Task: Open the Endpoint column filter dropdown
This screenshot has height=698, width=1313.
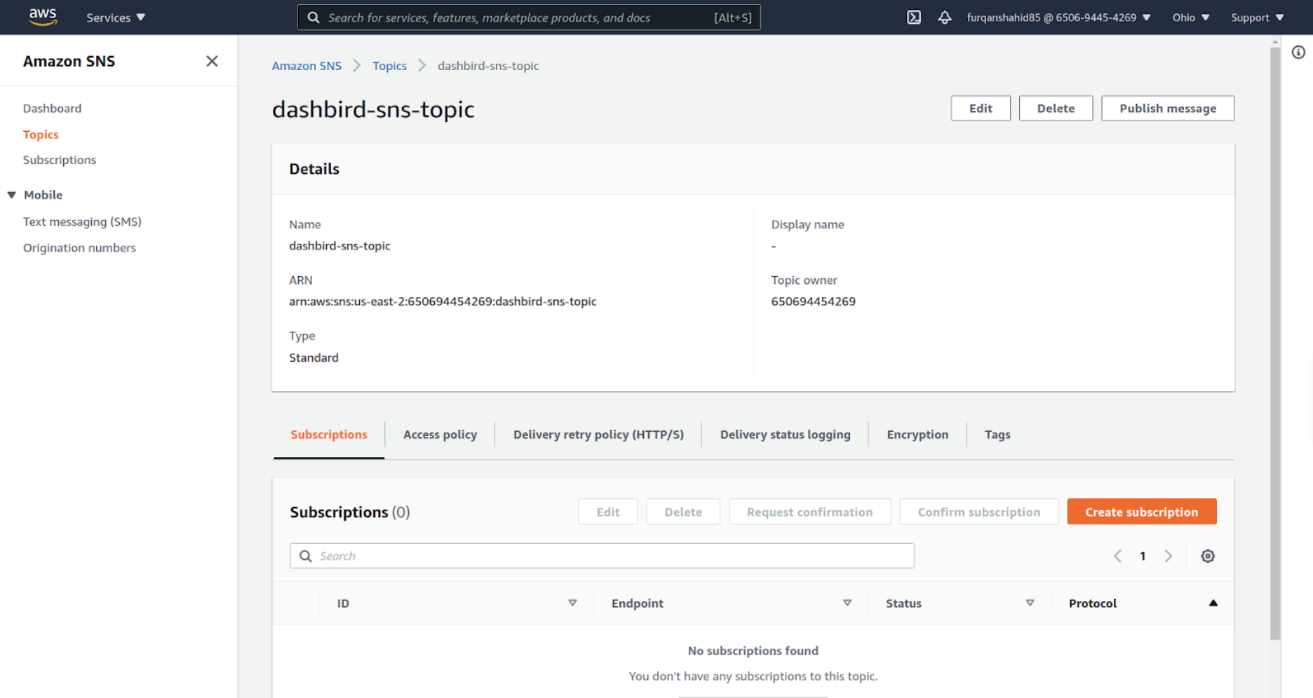Action: (847, 603)
